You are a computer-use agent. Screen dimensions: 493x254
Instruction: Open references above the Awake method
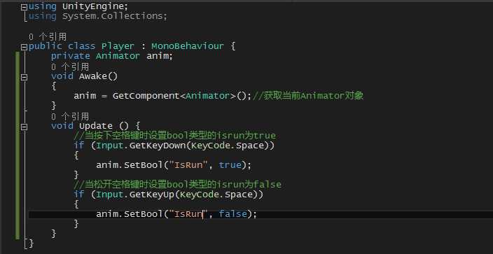[x=70, y=66]
